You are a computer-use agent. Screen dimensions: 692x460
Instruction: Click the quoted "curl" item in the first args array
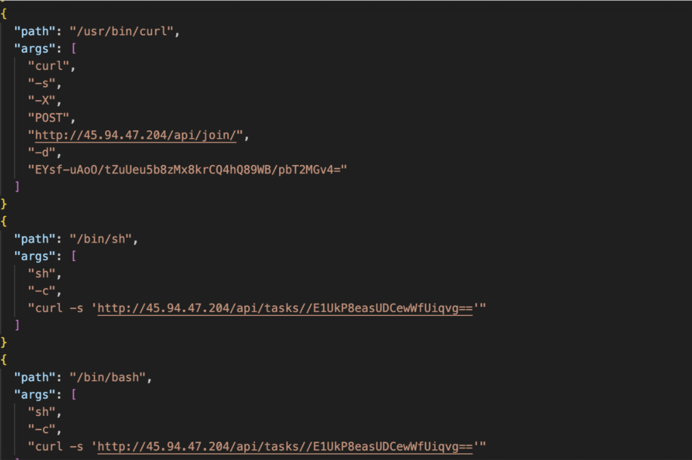[x=49, y=66]
